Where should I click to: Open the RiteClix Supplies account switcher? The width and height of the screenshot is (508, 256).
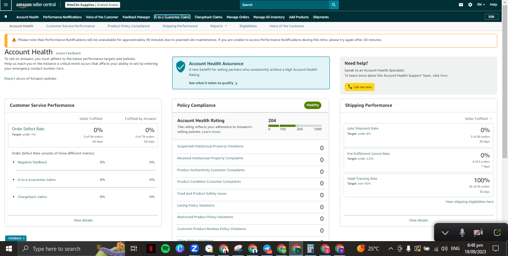pyautogui.click(x=93, y=5)
